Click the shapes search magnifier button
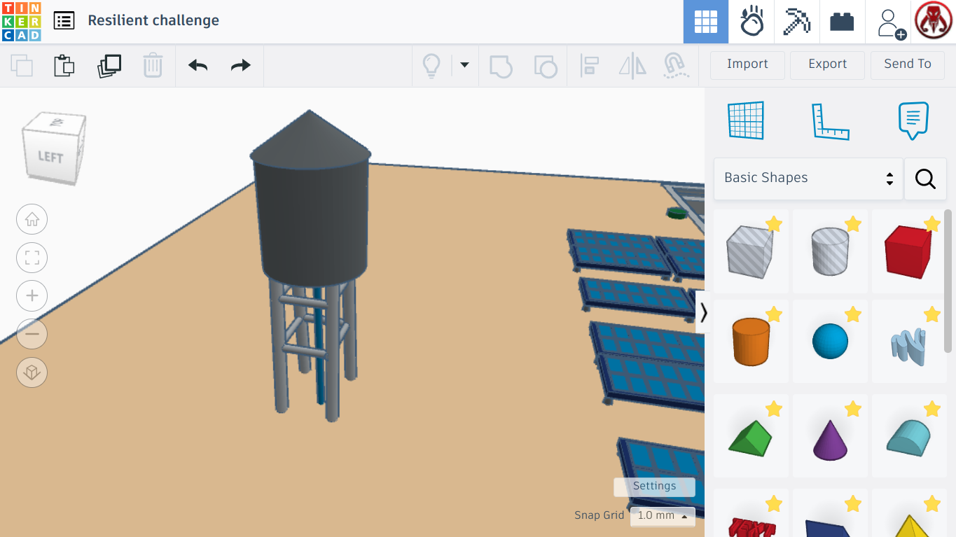The image size is (956, 537). coord(925,179)
